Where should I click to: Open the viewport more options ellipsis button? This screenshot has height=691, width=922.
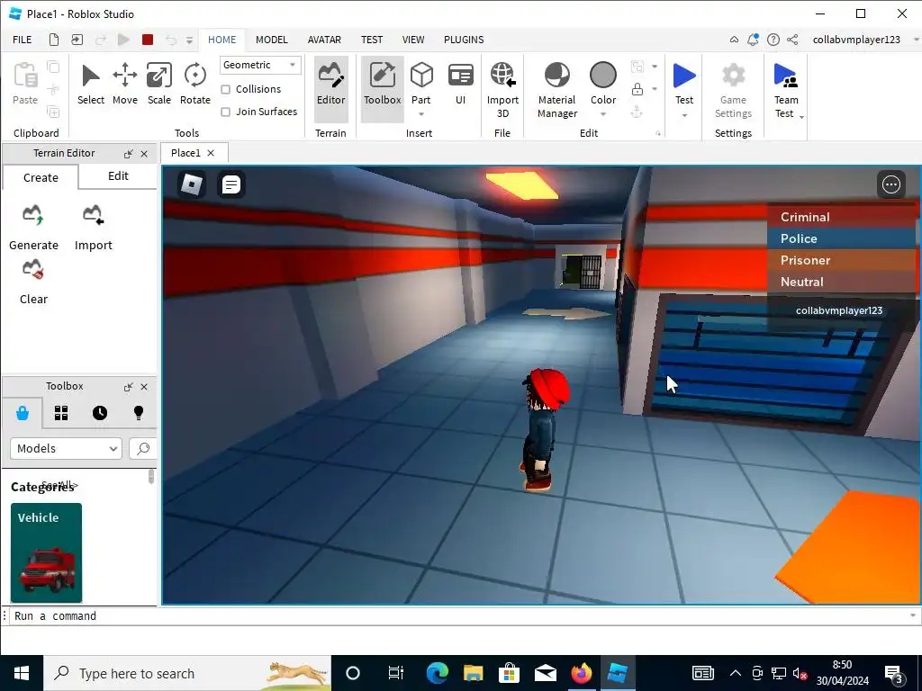coord(890,184)
